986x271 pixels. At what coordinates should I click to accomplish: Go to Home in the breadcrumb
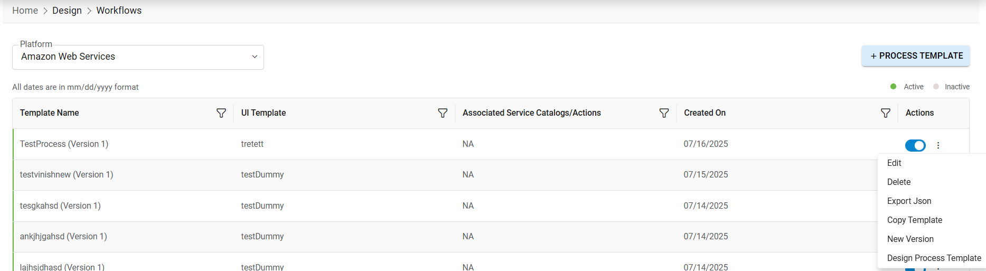coord(25,11)
